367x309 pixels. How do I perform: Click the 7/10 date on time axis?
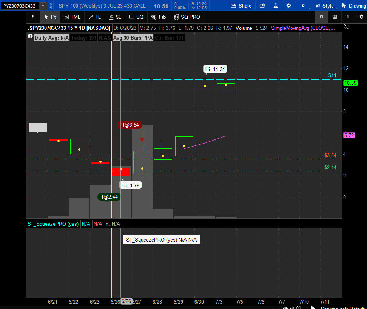pos(304,302)
